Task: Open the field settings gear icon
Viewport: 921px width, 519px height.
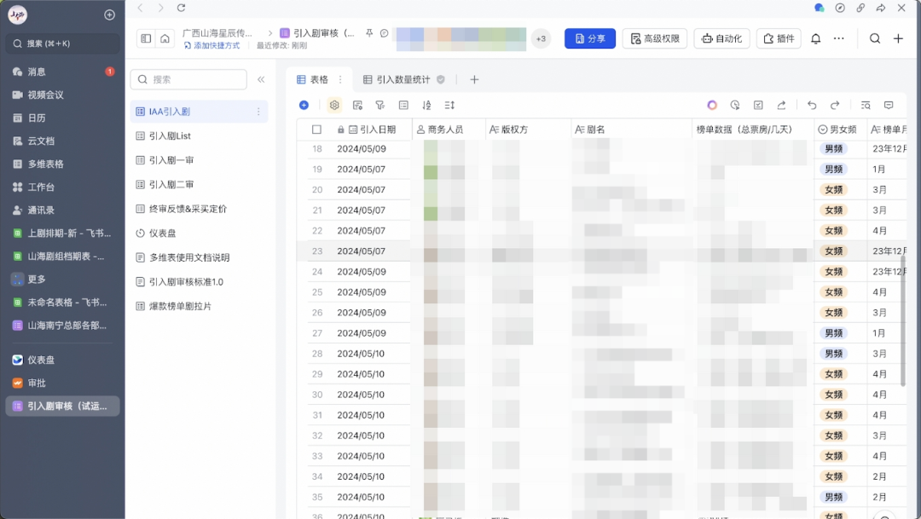Action: tap(334, 105)
